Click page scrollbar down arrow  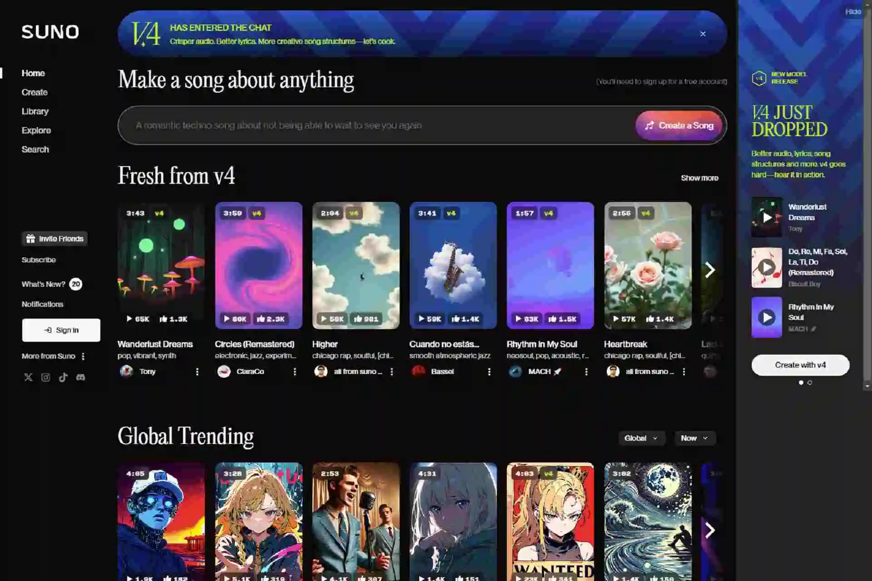[x=867, y=386]
